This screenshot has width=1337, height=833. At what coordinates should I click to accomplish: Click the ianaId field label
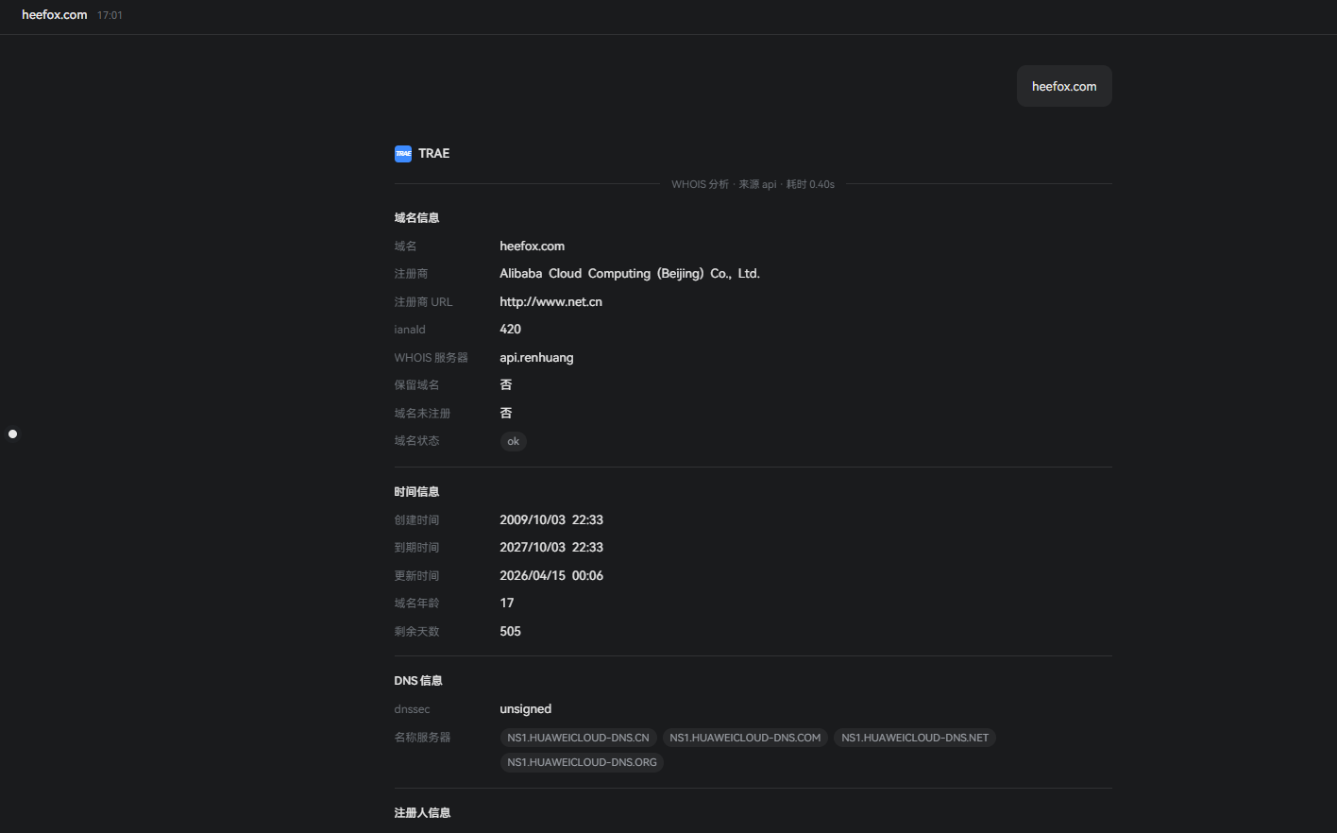[x=410, y=330]
